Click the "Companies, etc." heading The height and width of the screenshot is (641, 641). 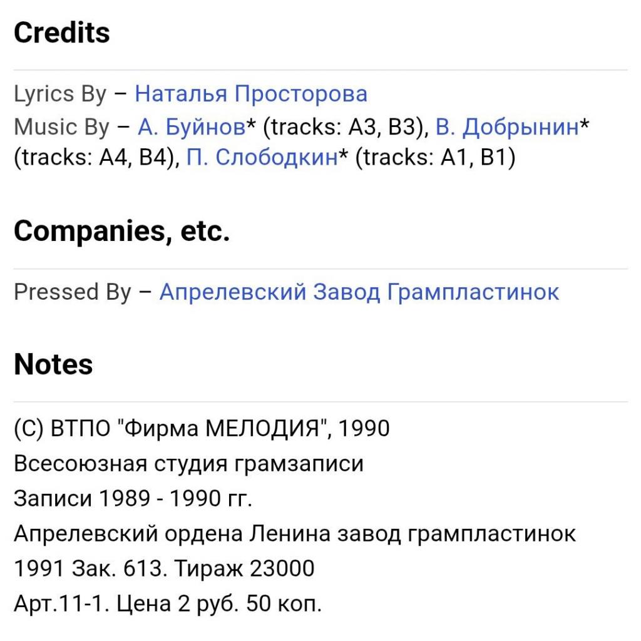click(x=121, y=232)
